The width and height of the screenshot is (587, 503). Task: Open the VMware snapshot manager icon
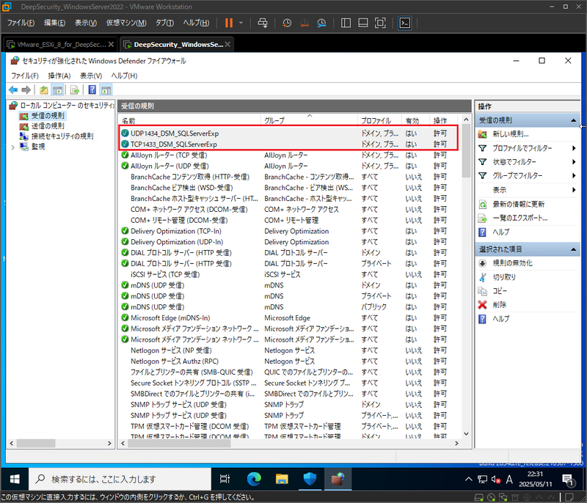click(x=321, y=23)
